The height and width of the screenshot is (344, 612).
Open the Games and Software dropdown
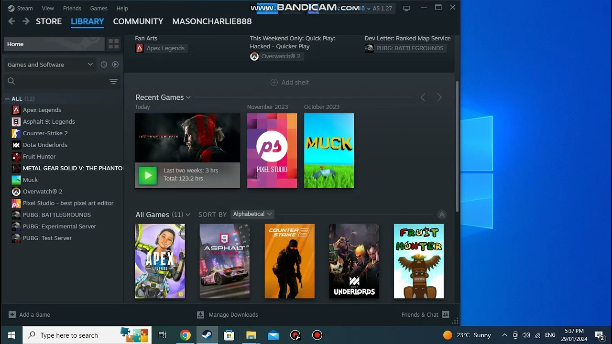(x=50, y=64)
